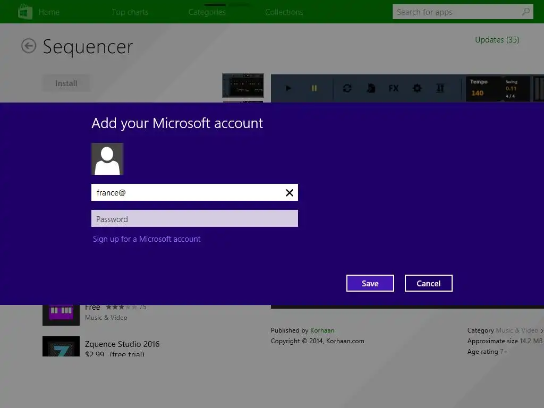The width and height of the screenshot is (544, 408).
Task: Select the small sequencer screenshot thumbnail
Action: (243, 86)
